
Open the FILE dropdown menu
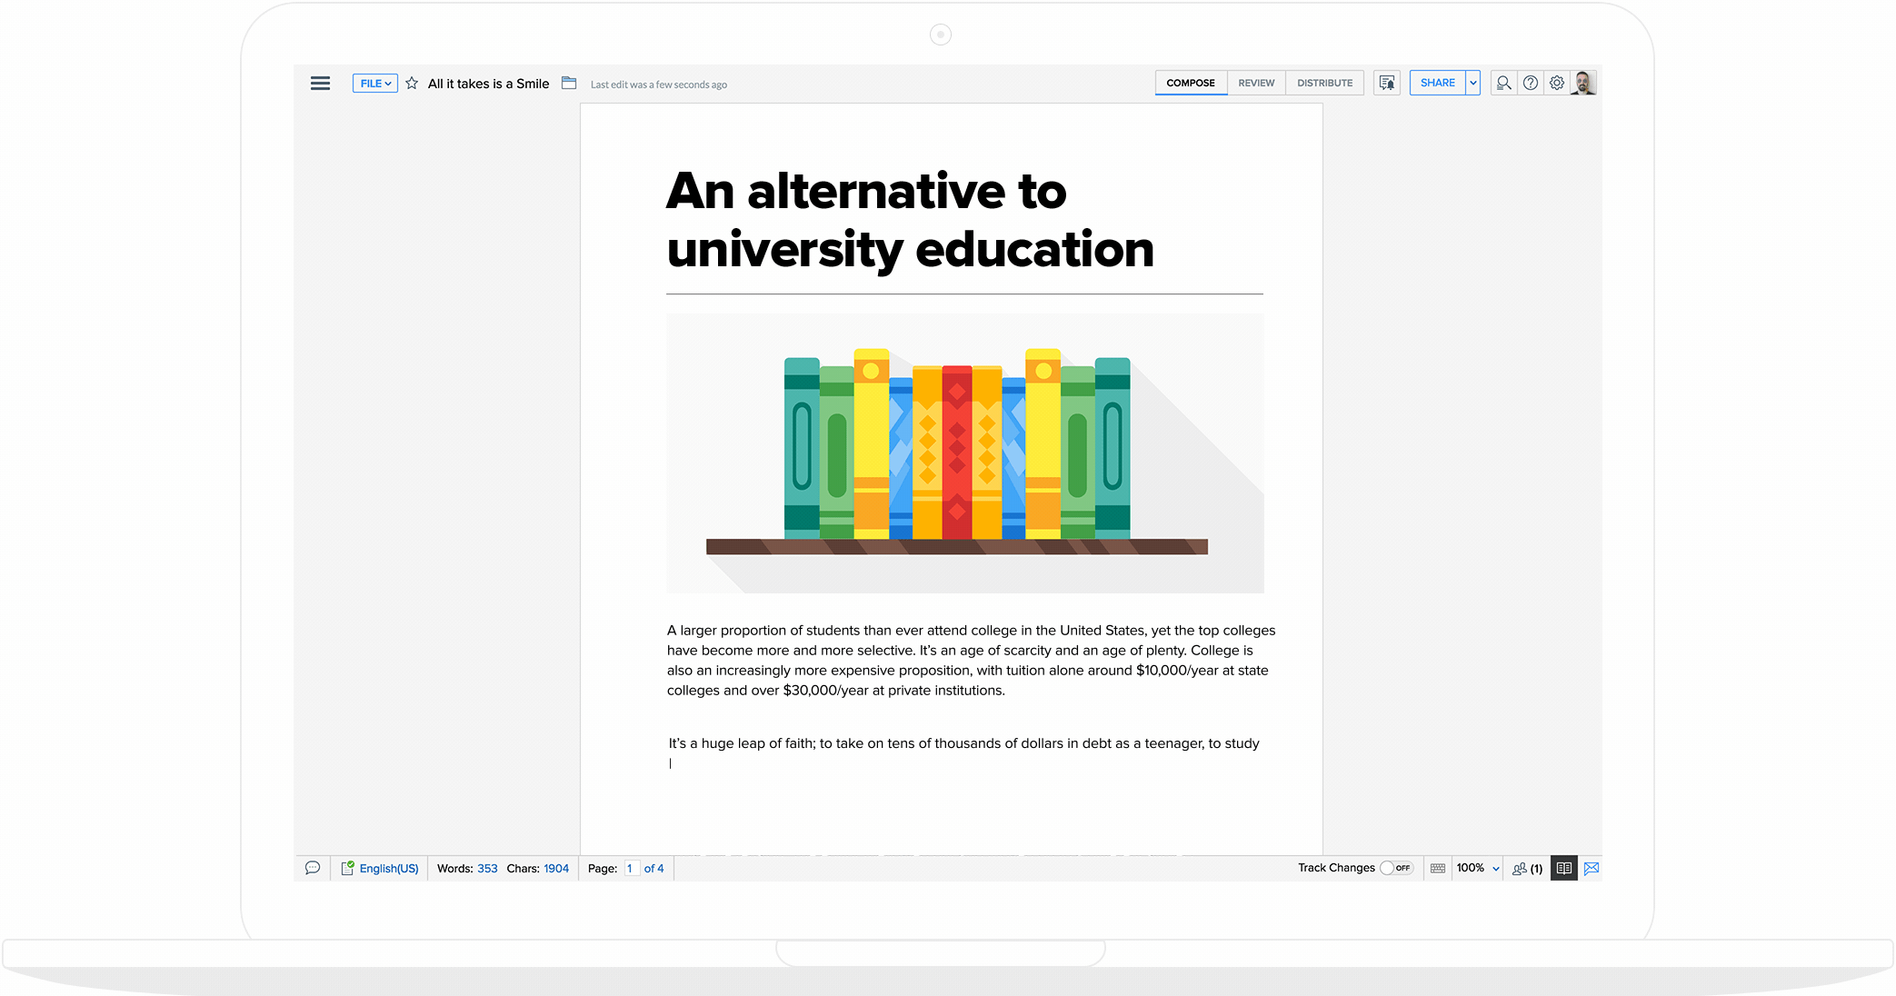point(374,84)
